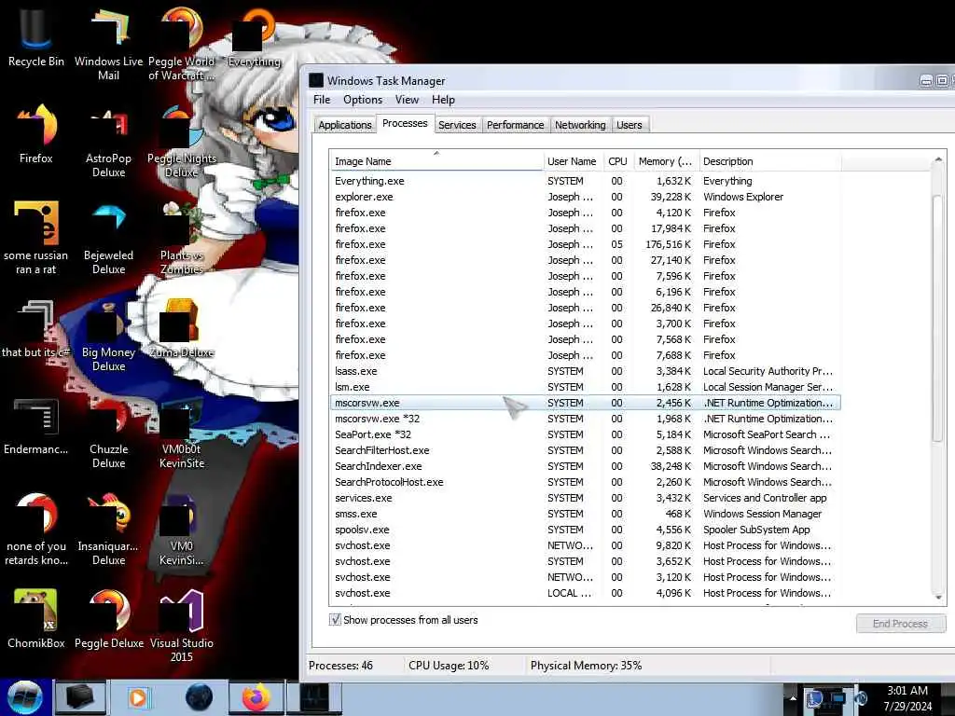Select the lsm.exe process row
The width and height of the screenshot is (955, 716).
click(x=585, y=387)
